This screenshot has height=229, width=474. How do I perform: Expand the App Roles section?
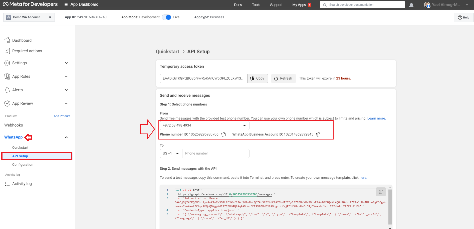pyautogui.click(x=66, y=76)
